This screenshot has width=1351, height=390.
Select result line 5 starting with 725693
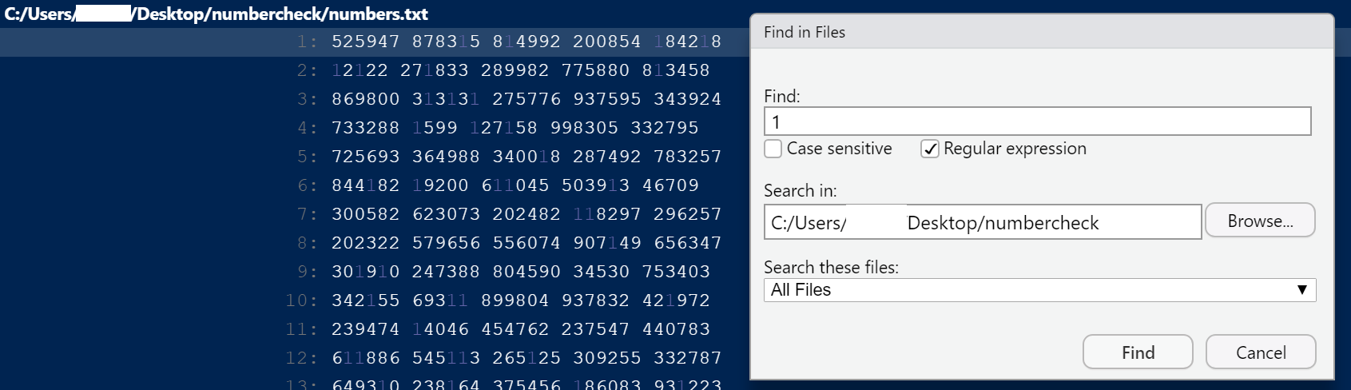pos(375,157)
